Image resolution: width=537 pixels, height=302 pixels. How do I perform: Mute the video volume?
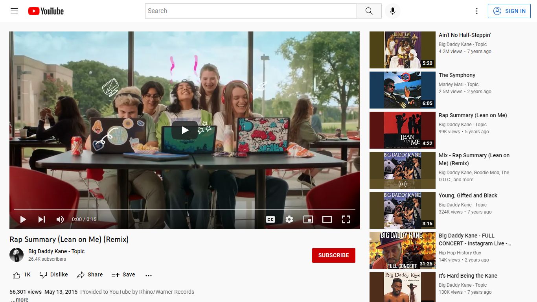[x=60, y=219]
